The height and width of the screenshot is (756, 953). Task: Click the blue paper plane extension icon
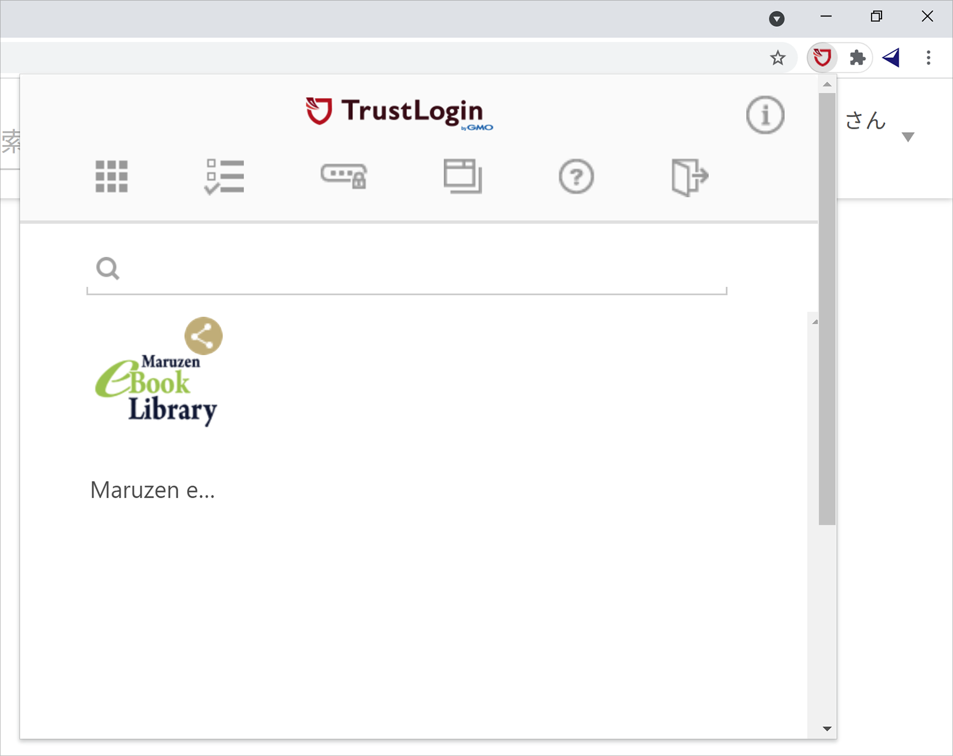pos(891,58)
